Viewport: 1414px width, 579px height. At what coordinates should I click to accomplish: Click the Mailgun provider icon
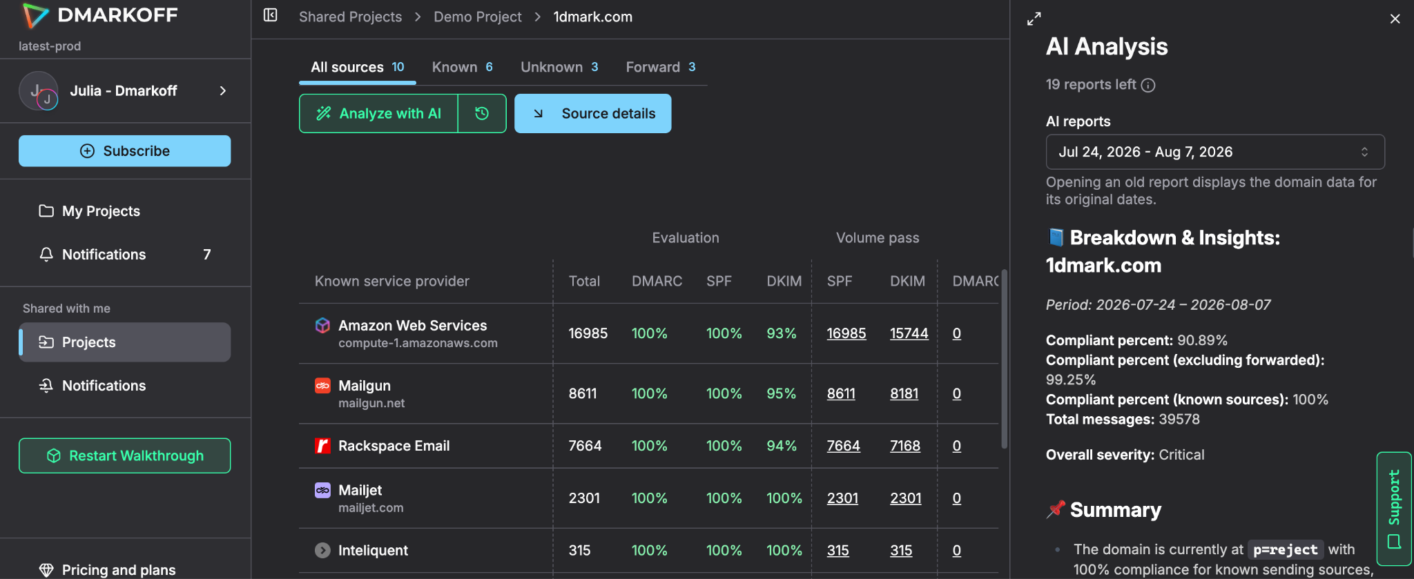[x=322, y=385]
